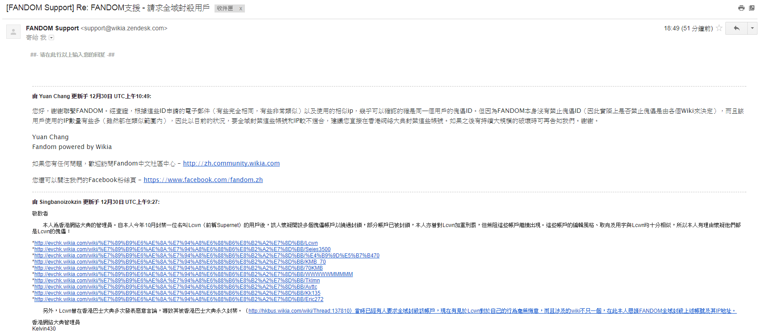Open the wiki link ending in Lcwn
The height and width of the screenshot is (335, 762).
[176, 243]
